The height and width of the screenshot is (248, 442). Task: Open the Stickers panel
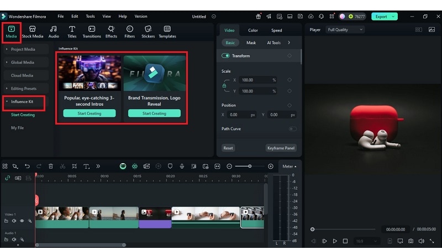click(148, 32)
